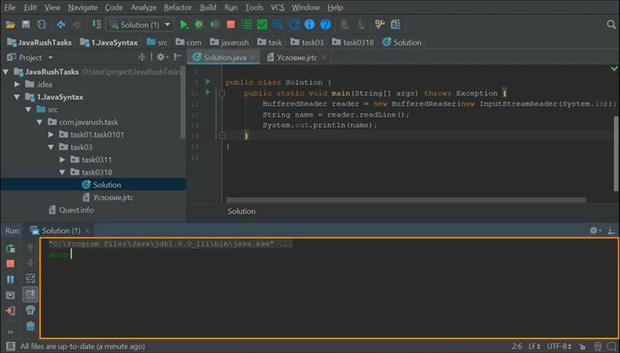Open the Solution (1) run configuration dropdown
Screen dimensions: 620x353
pyautogui.click(x=140, y=24)
